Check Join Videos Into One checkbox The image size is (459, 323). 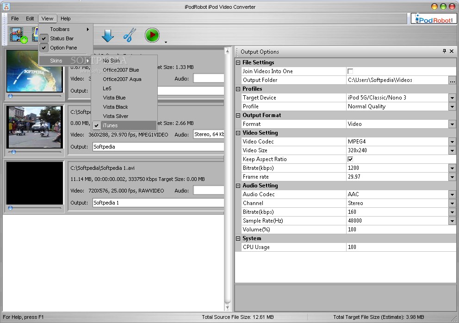(x=350, y=71)
